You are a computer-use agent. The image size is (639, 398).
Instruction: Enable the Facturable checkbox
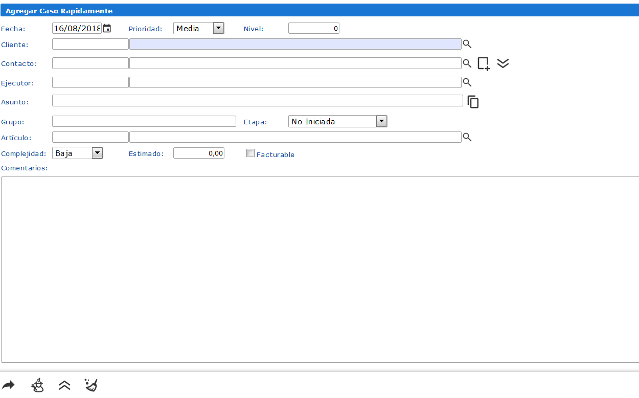coord(250,153)
